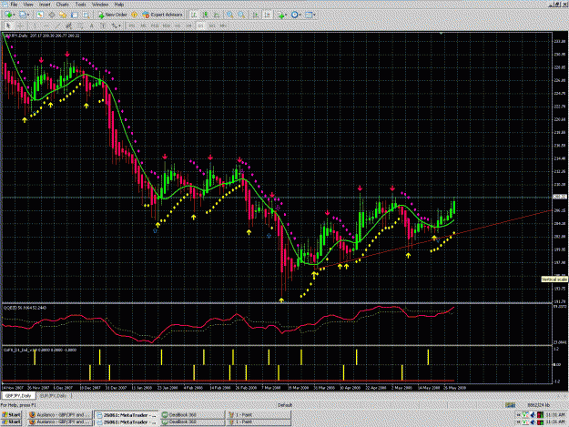Viewport: 569px width, 427px height.
Task: Click the New Order button
Action: [x=112, y=15]
